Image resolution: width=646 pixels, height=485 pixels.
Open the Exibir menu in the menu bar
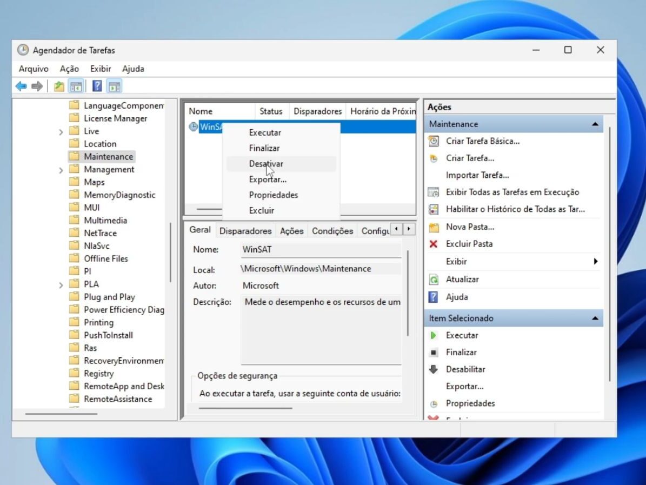pos(101,69)
